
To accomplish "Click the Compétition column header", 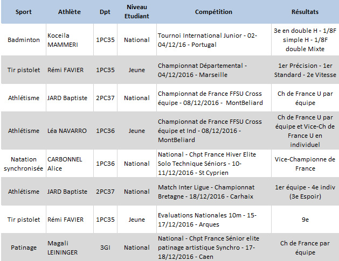I will (213, 12).
